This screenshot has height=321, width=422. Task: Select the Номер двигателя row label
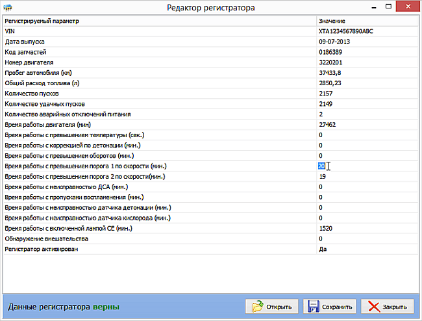(x=29, y=62)
